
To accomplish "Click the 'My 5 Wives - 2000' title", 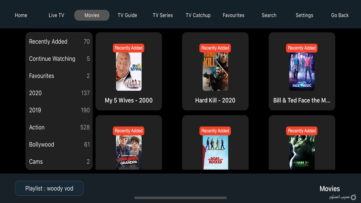I will tap(129, 100).
